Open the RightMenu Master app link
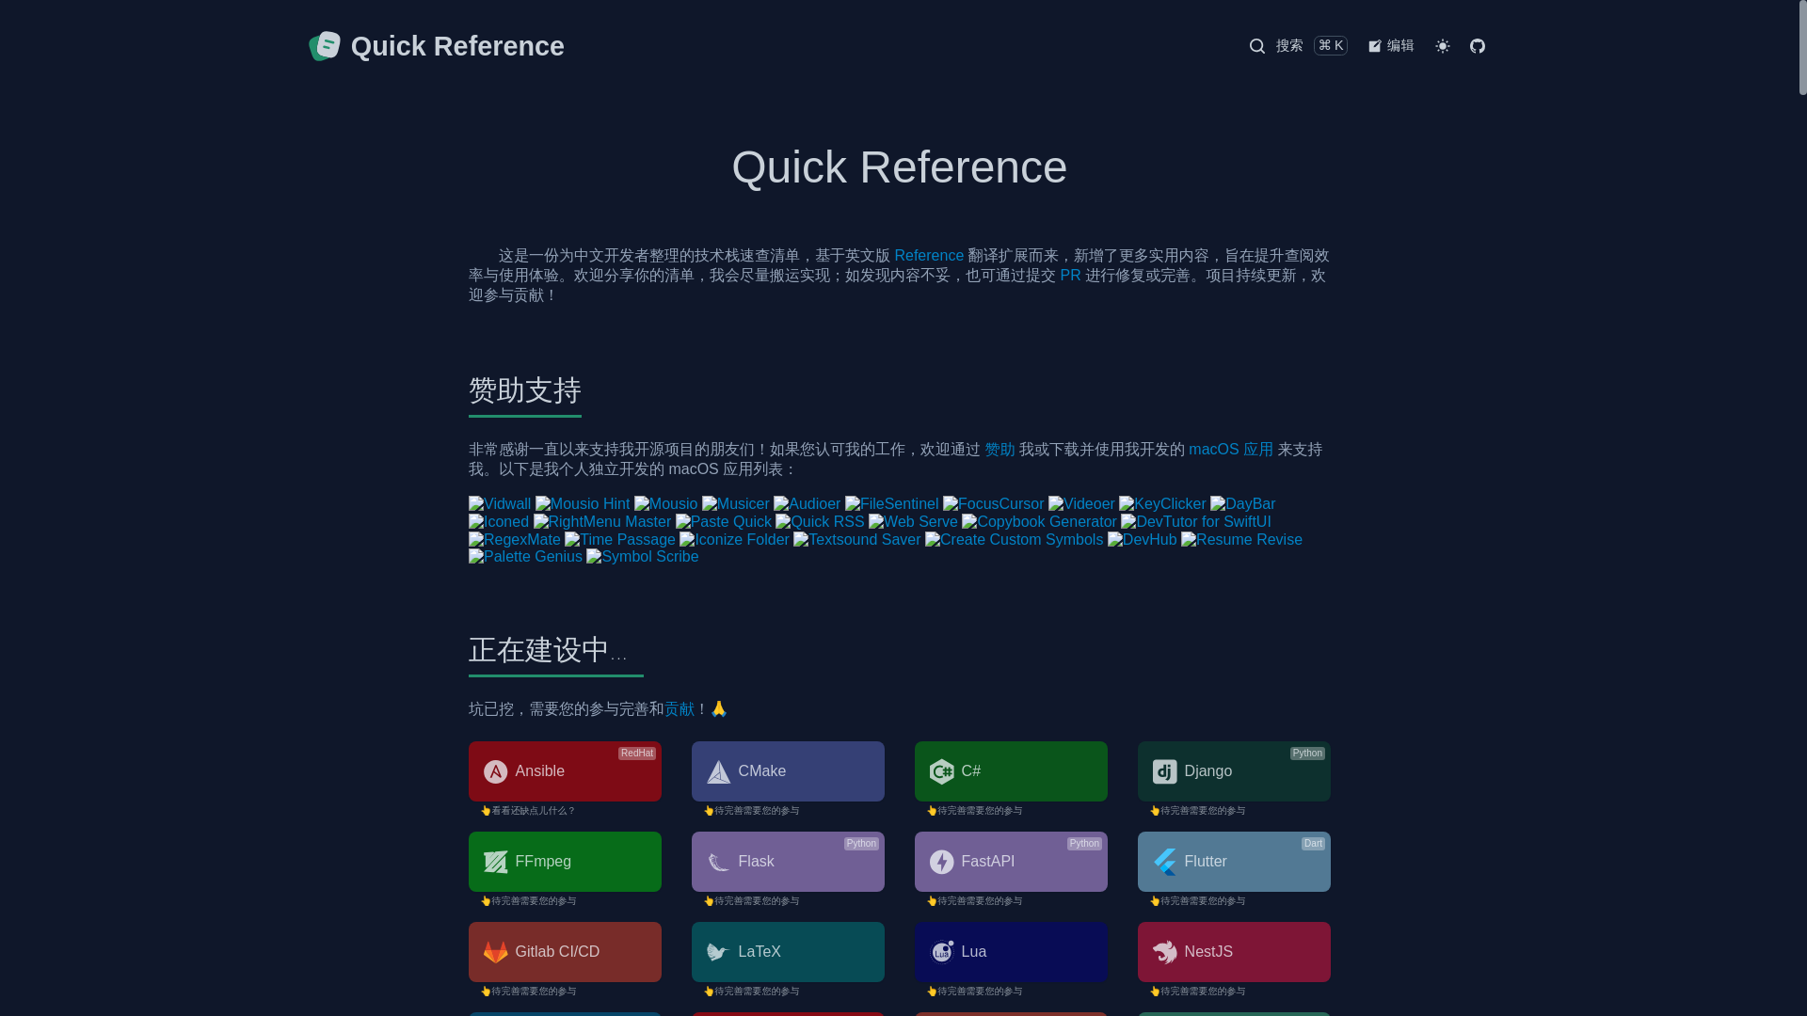Viewport: 1807px width, 1016px height. [x=602, y=522]
